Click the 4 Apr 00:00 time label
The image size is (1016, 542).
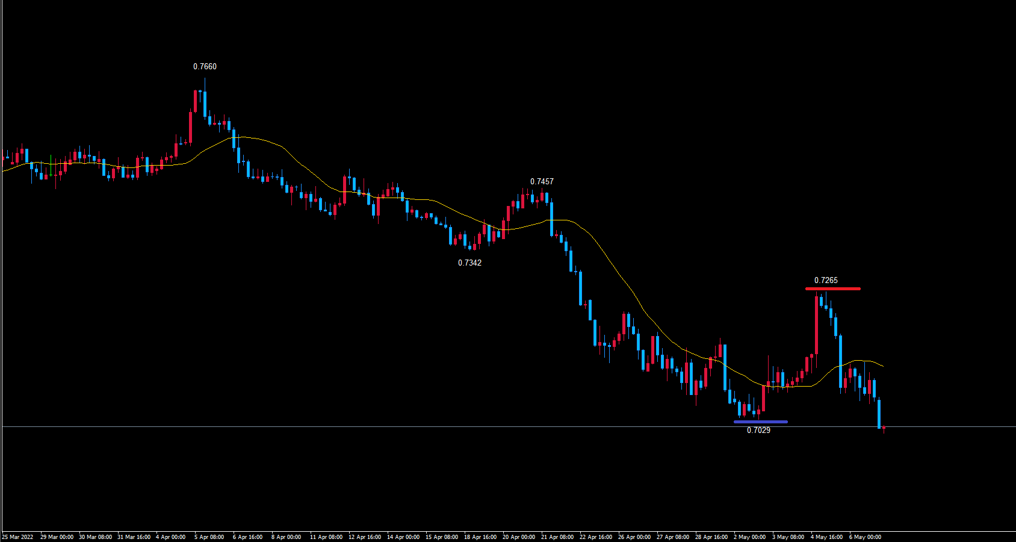[171, 537]
